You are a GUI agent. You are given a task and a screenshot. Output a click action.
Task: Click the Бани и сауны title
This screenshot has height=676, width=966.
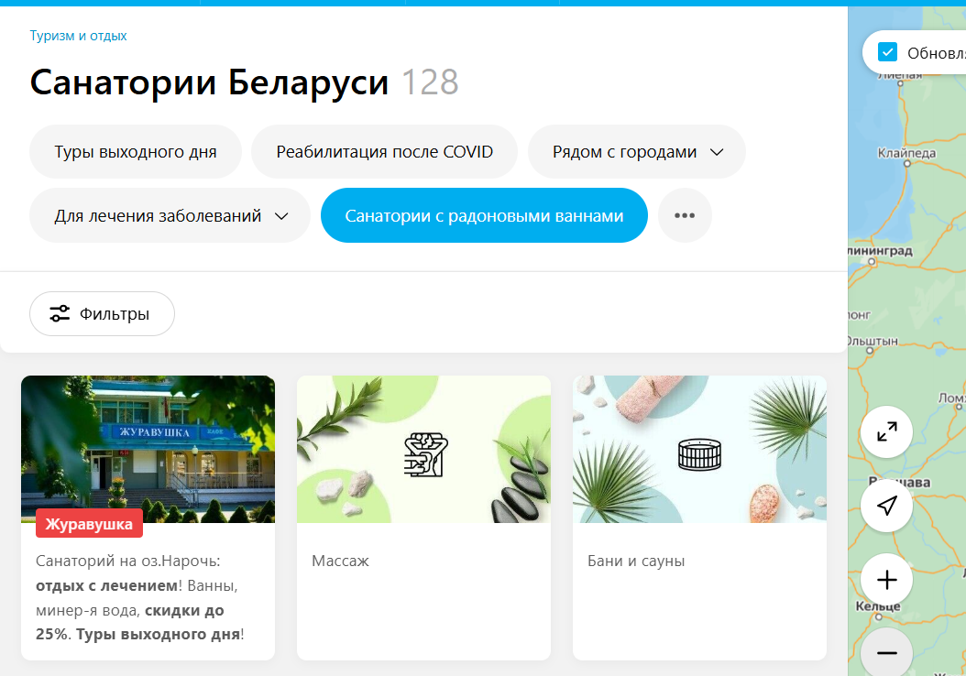636,561
